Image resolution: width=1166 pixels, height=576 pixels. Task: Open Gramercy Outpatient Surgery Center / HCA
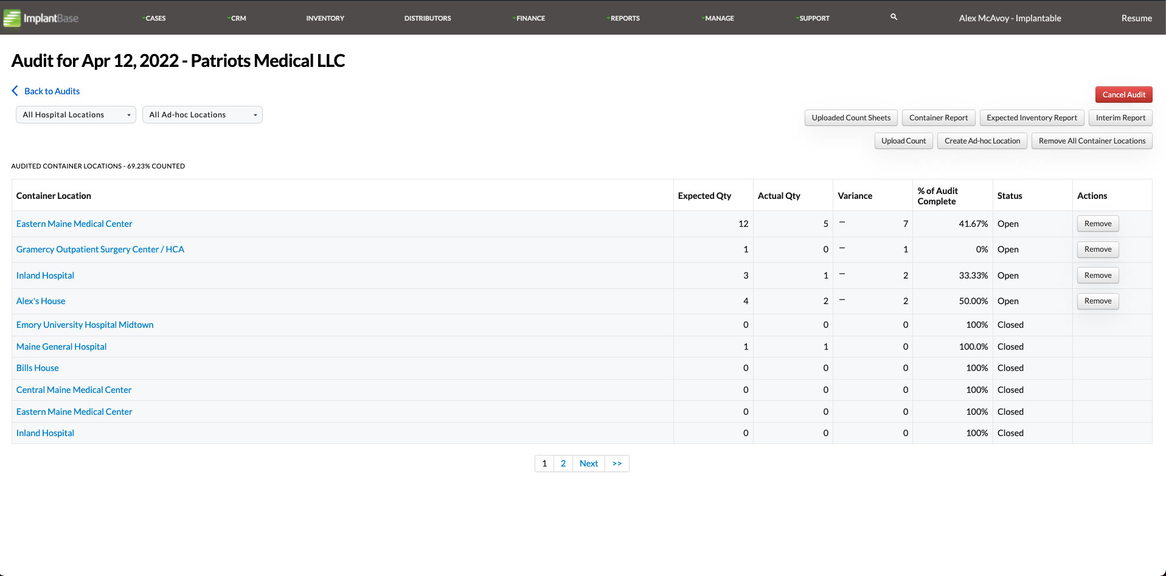coord(100,249)
